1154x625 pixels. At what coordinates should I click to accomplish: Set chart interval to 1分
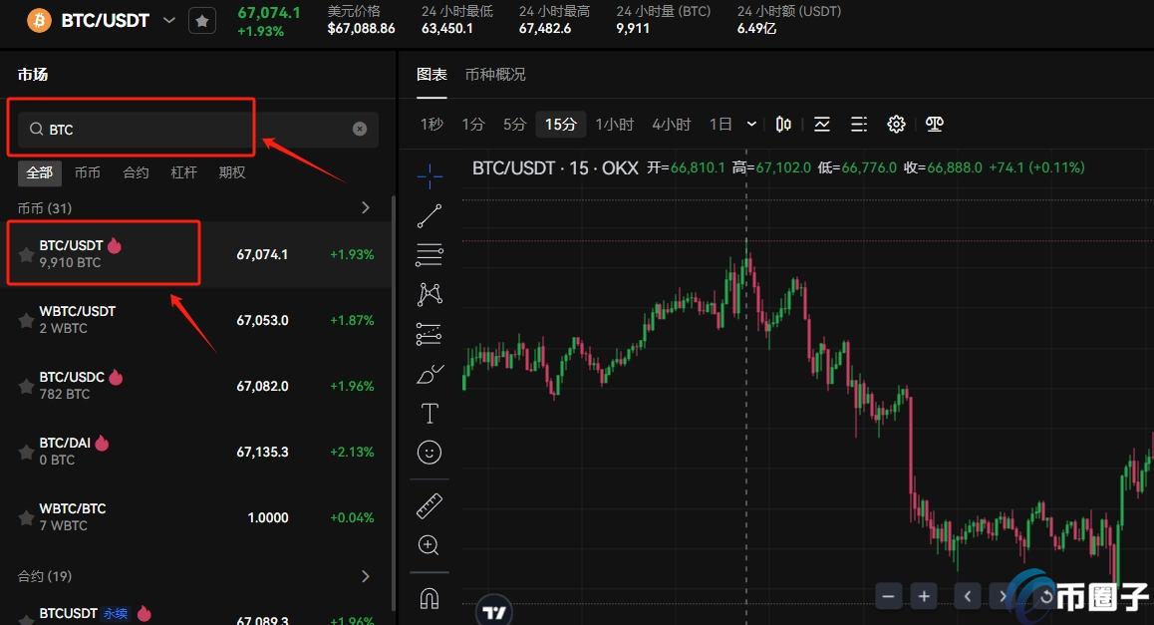pos(473,125)
